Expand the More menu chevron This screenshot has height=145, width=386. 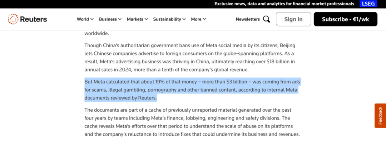204,19
